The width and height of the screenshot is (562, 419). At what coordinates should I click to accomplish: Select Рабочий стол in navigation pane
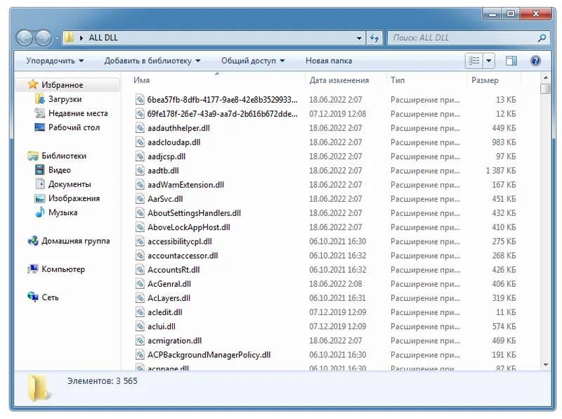74,127
